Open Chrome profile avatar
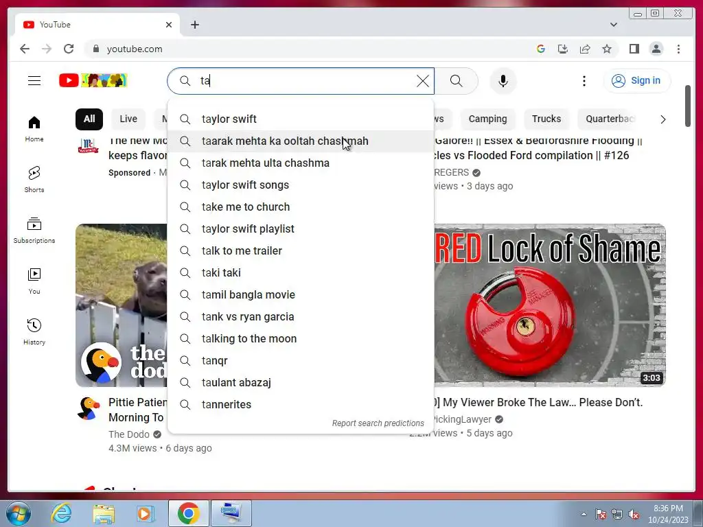Image resolution: width=703 pixels, height=527 pixels. (656, 49)
